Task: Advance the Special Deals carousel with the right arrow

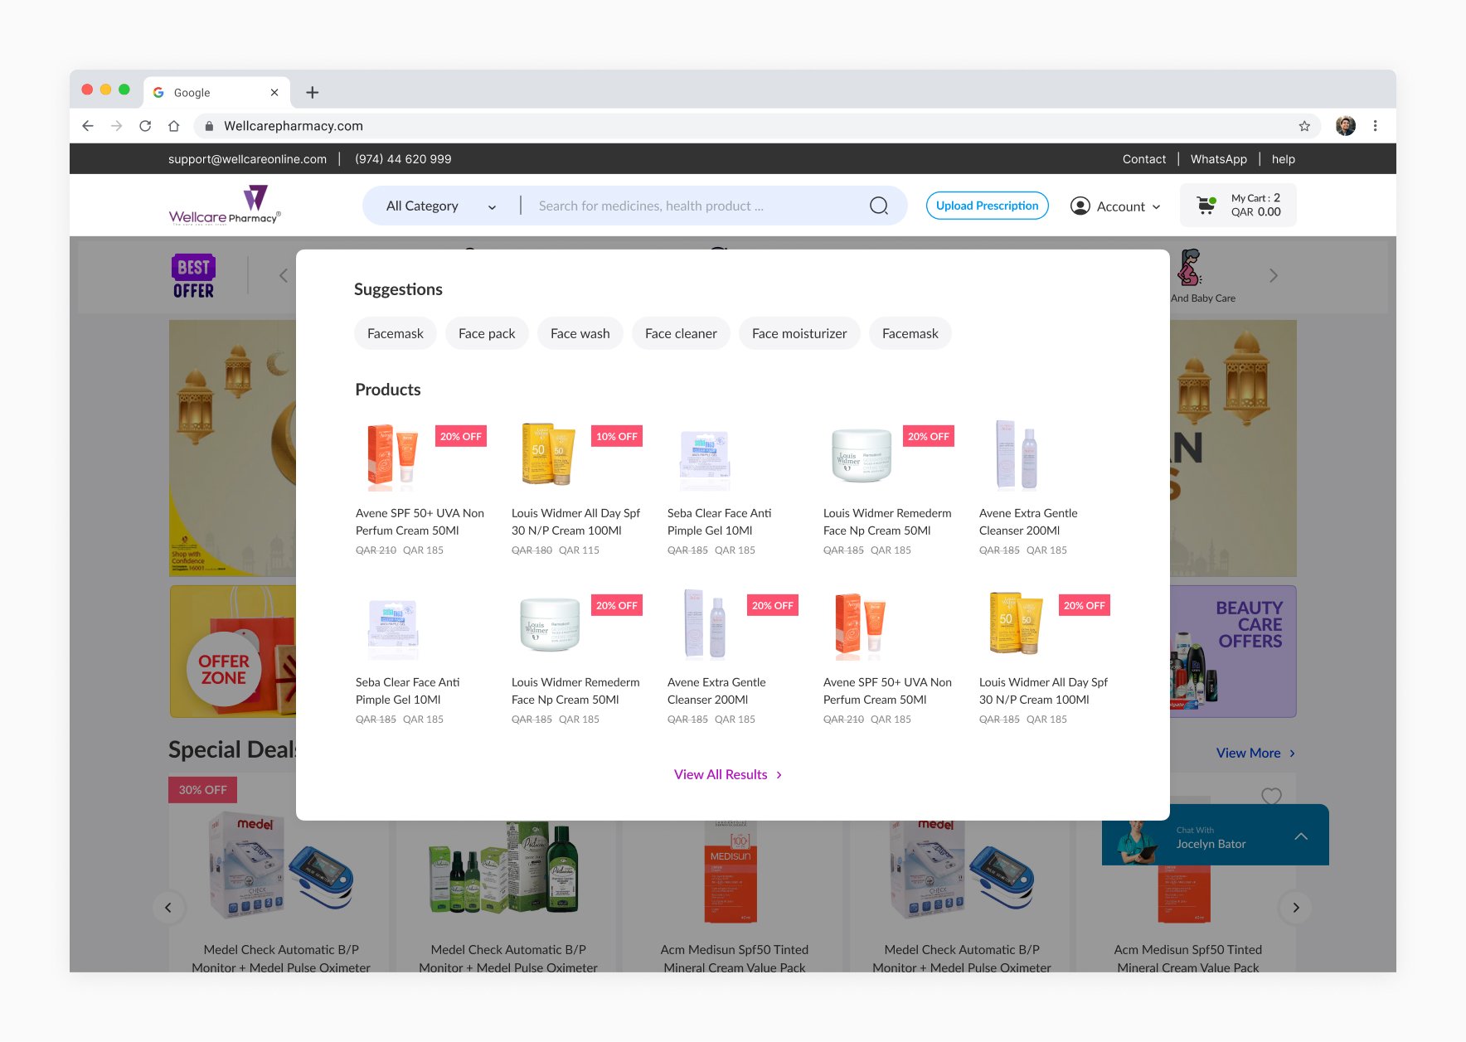Action: click(1295, 908)
